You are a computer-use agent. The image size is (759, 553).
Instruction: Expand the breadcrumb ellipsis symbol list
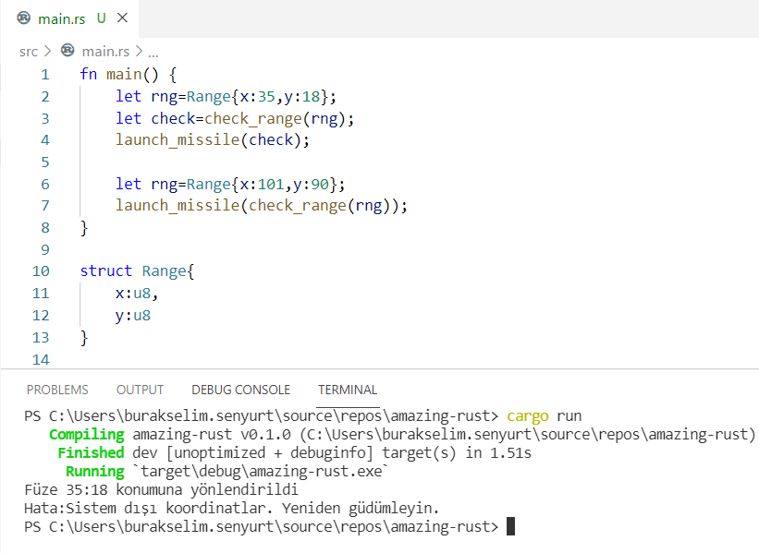153,52
